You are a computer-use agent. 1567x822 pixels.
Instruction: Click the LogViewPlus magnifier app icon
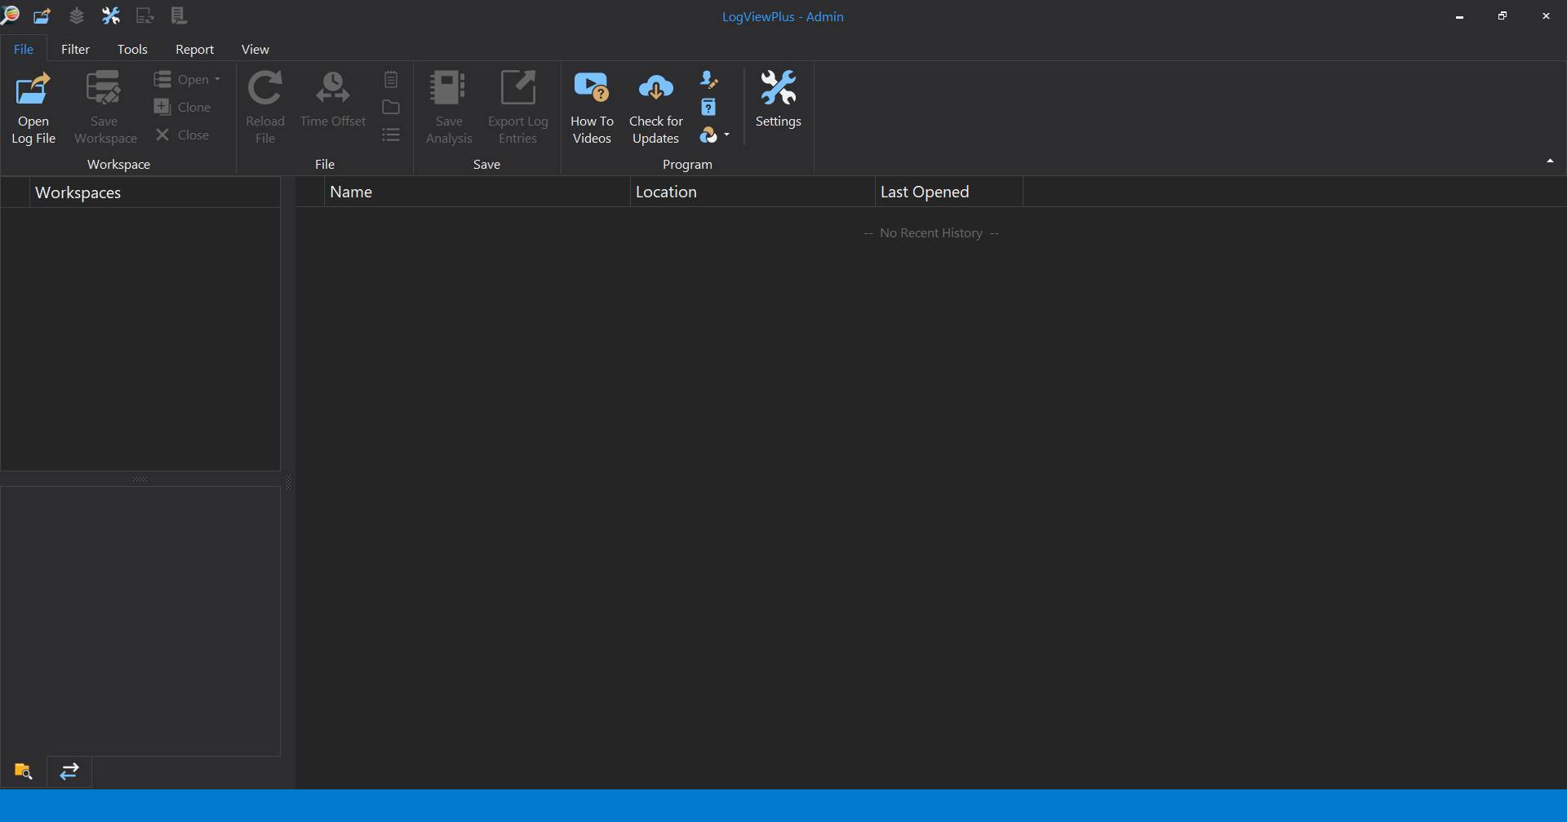[10, 15]
